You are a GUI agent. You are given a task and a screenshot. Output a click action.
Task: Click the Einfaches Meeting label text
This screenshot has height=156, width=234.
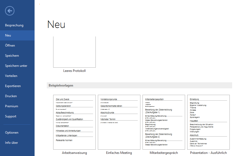(x=119, y=153)
